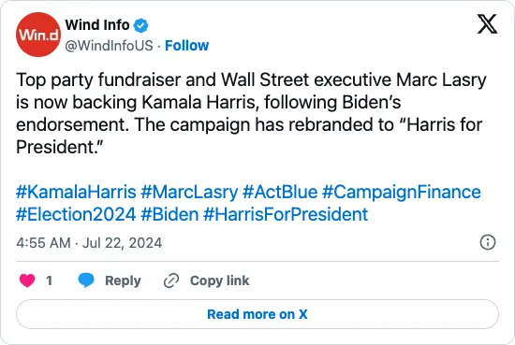Open the #KamalaHarris hashtag
The image size is (515, 345).
[x=76, y=193]
